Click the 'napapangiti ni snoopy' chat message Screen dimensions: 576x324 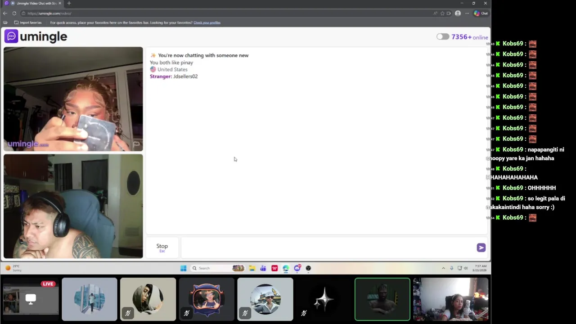tap(525, 154)
